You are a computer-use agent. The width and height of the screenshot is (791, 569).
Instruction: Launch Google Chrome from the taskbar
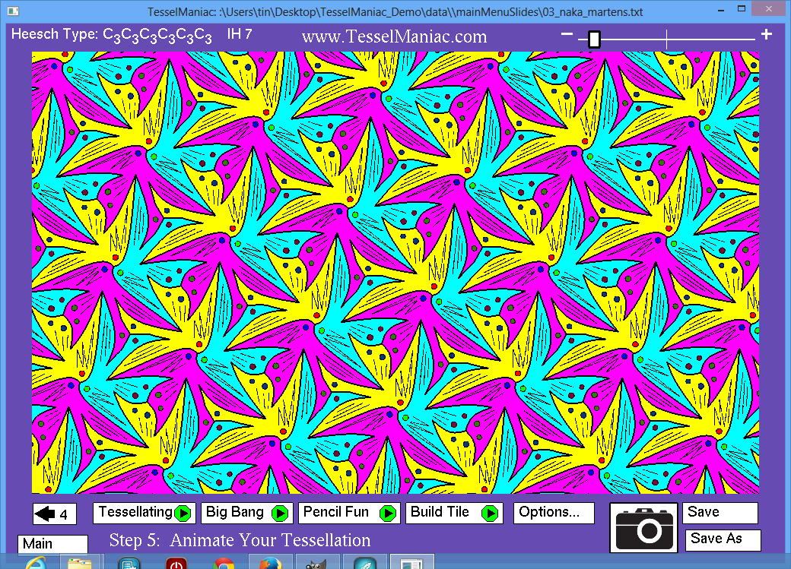(x=224, y=564)
